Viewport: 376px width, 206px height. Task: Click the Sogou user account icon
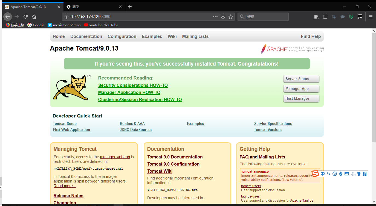point(353,174)
